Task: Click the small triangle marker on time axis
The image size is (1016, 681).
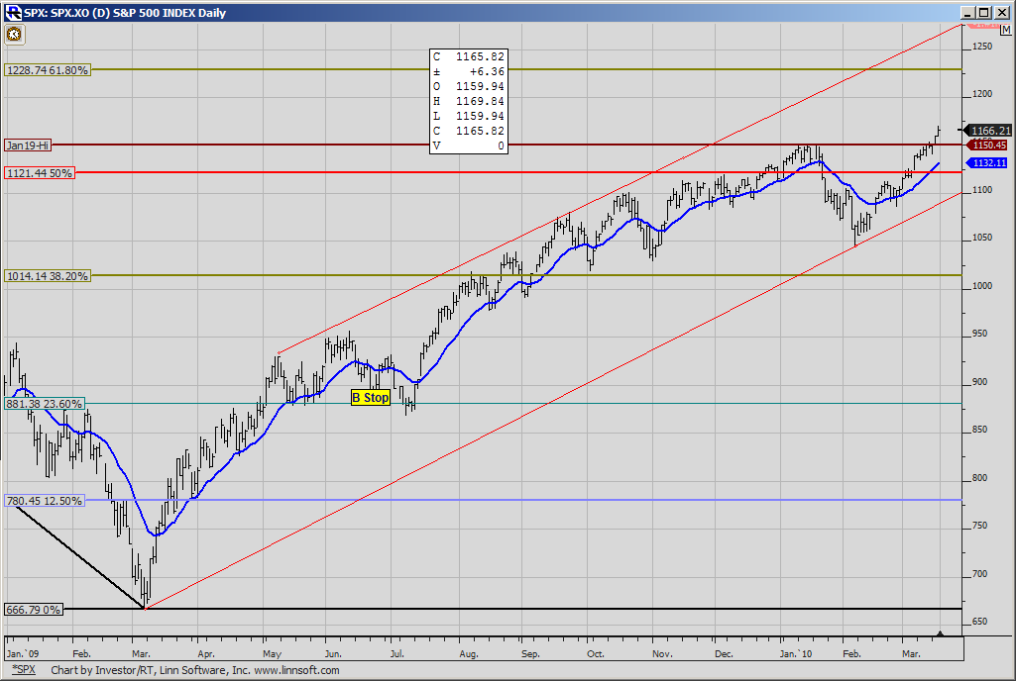Action: pos(941,633)
